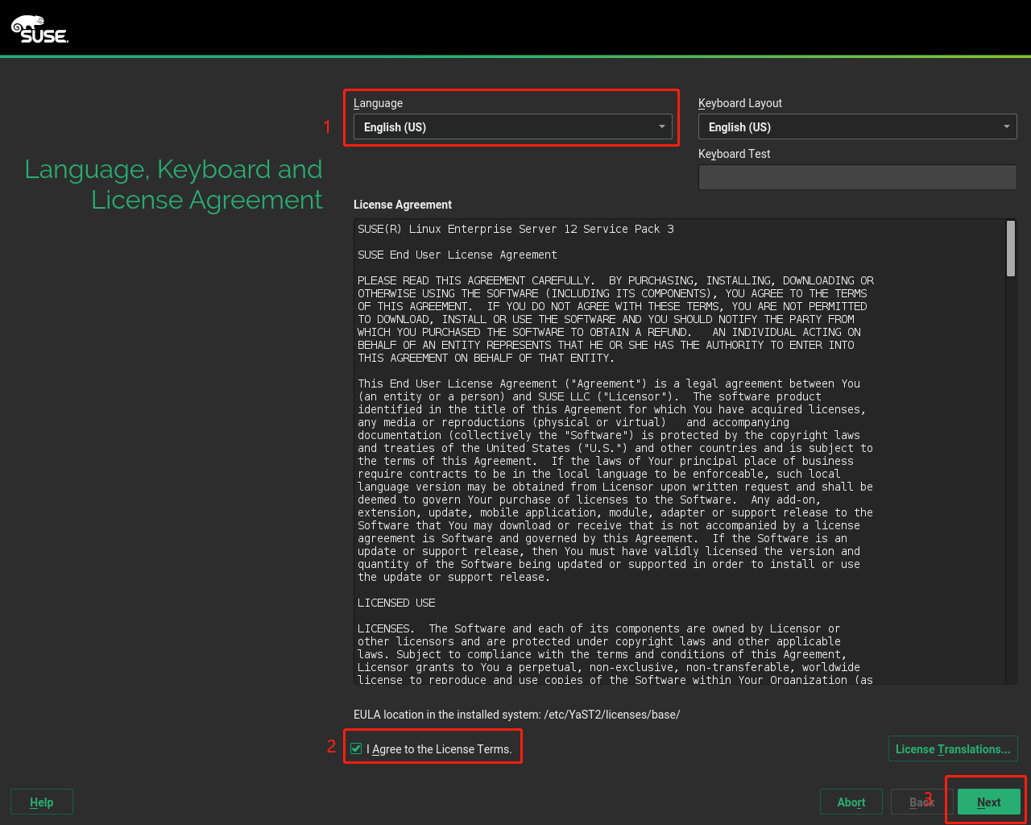Proceed with the Next button
Image resolution: width=1031 pixels, height=825 pixels.
click(989, 802)
